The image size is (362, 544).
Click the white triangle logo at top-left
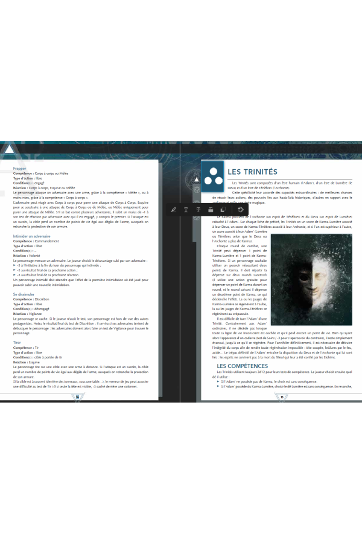[9, 149]
